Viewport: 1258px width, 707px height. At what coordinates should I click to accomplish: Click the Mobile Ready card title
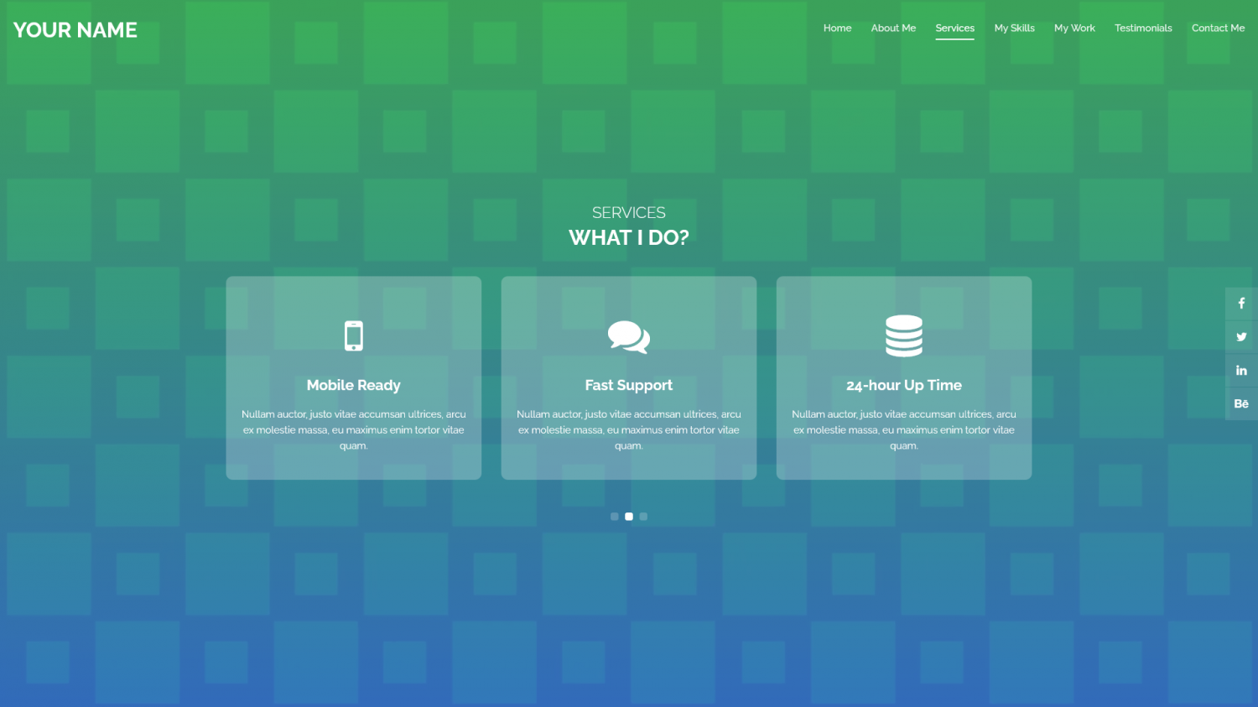[x=354, y=385]
